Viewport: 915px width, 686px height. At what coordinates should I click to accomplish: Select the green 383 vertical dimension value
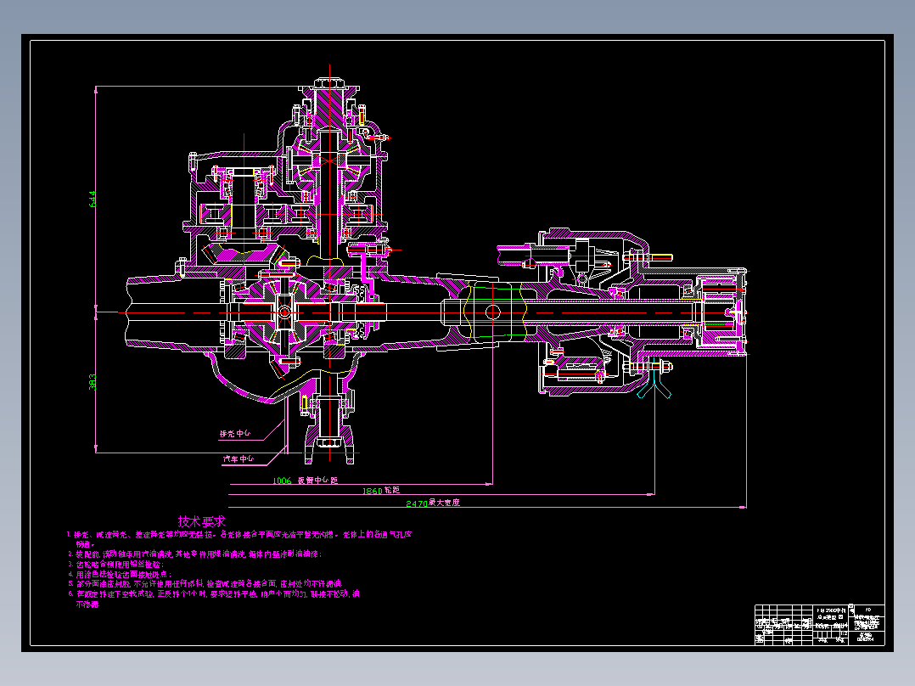point(93,382)
